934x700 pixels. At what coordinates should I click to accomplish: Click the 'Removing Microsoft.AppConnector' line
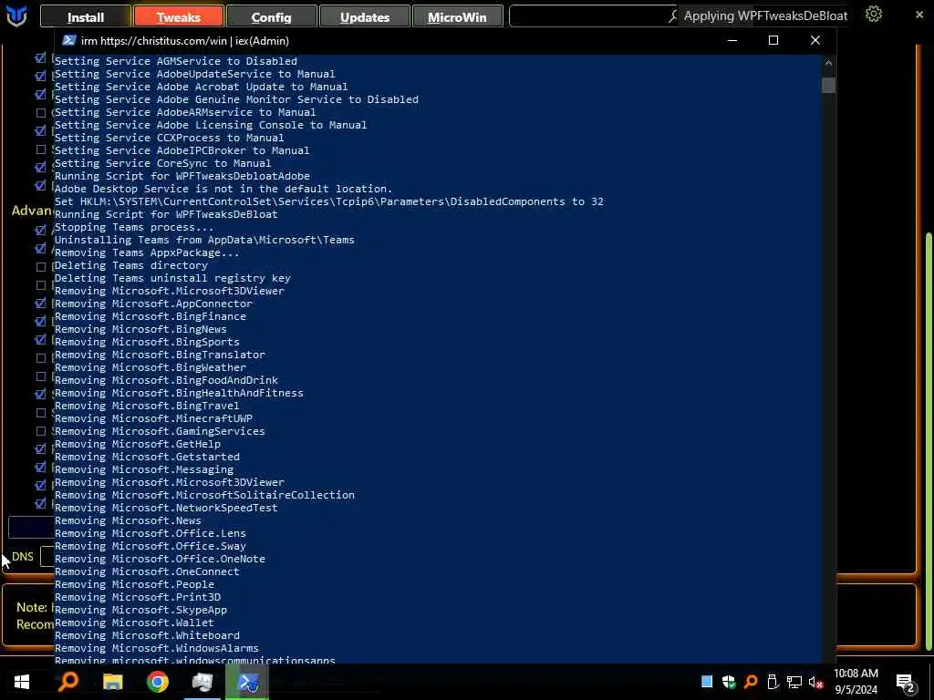[x=153, y=304]
